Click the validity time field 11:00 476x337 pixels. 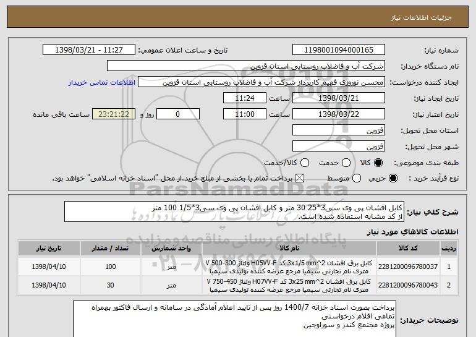tap(245, 114)
